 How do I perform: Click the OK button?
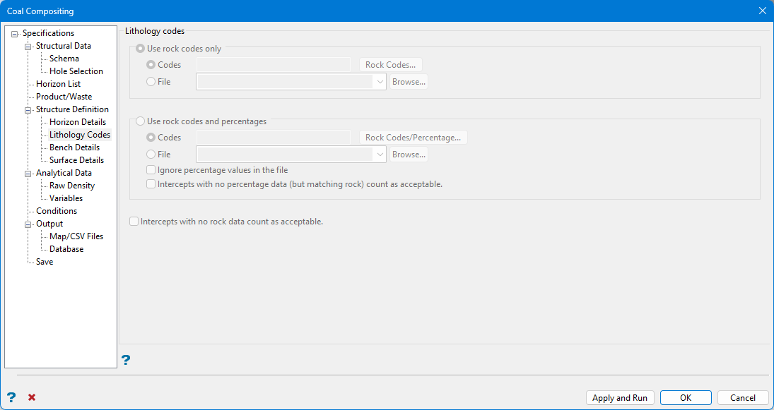[686, 397]
